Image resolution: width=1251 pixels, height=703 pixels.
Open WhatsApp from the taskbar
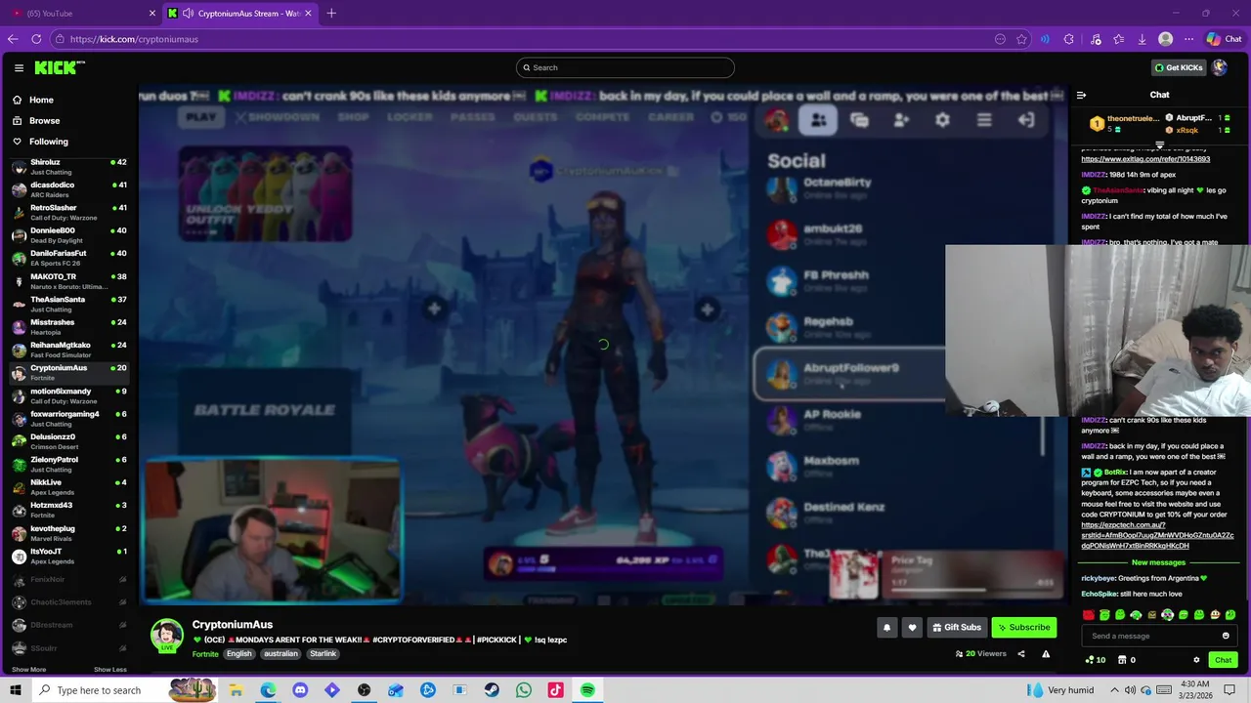click(x=524, y=690)
